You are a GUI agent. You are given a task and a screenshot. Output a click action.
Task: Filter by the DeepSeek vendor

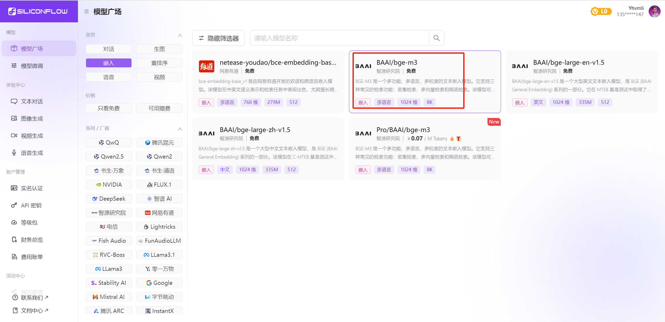109,199
